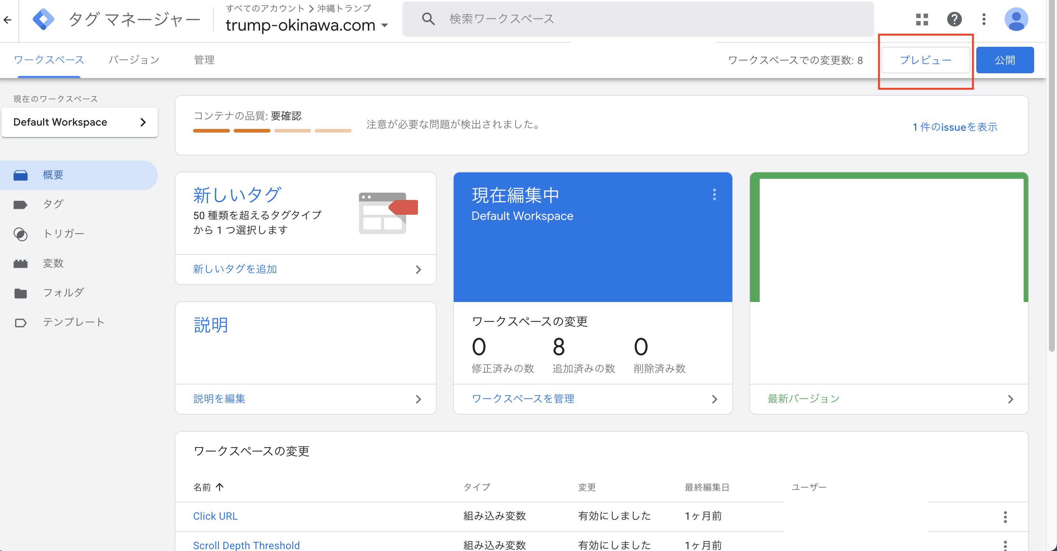Click the Google apps grid icon
The image size is (1057, 551).
point(922,19)
